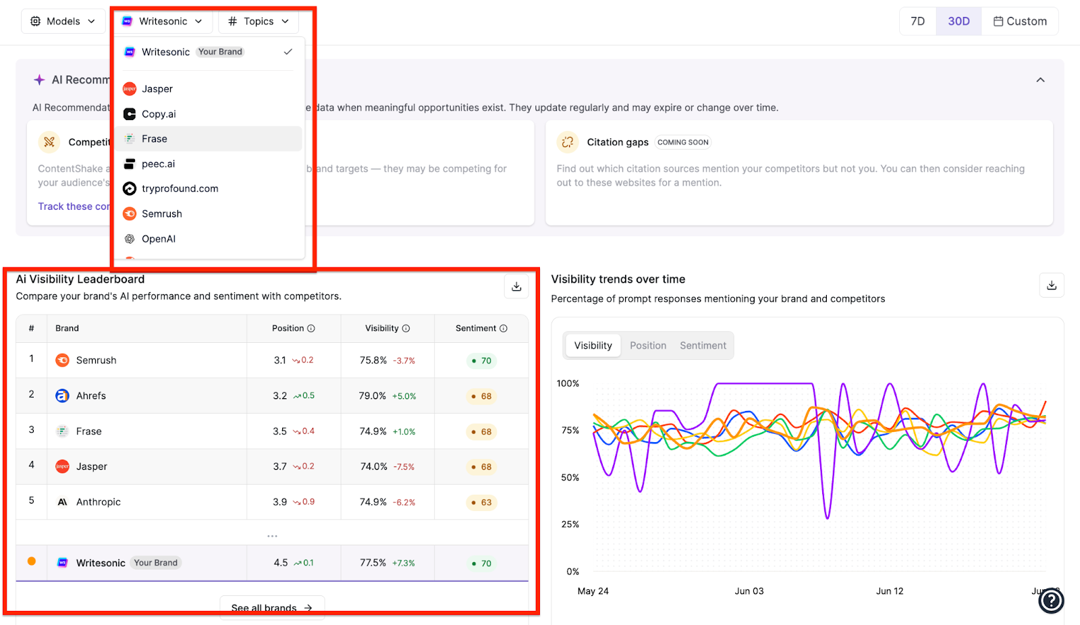Choose OpenAI from the brand list
The width and height of the screenshot is (1080, 625).
point(209,239)
